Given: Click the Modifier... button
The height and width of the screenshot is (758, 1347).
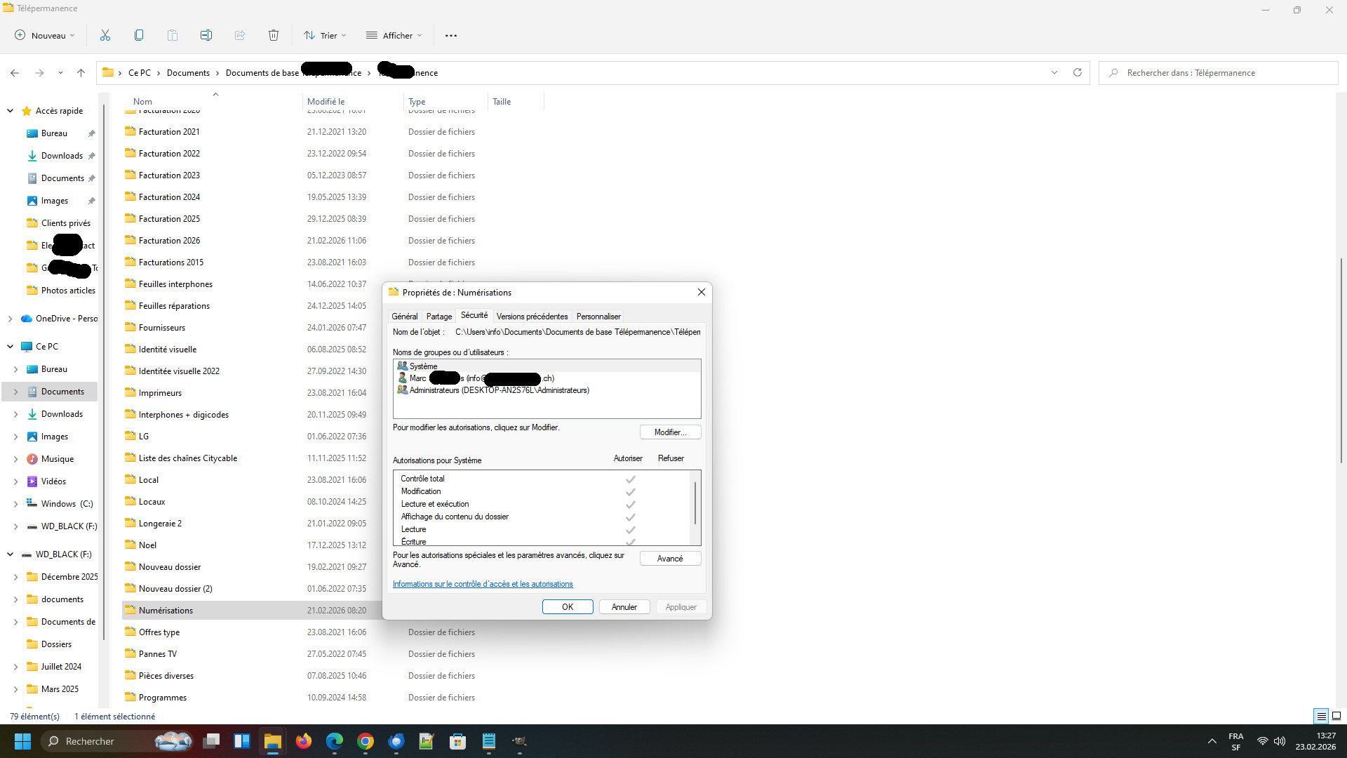Looking at the screenshot, I should 670,432.
